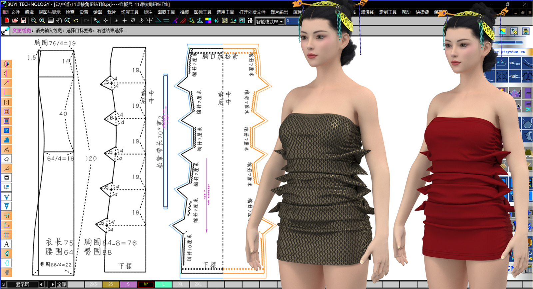Select the arrow pointer selection tool

tap(97, 20)
